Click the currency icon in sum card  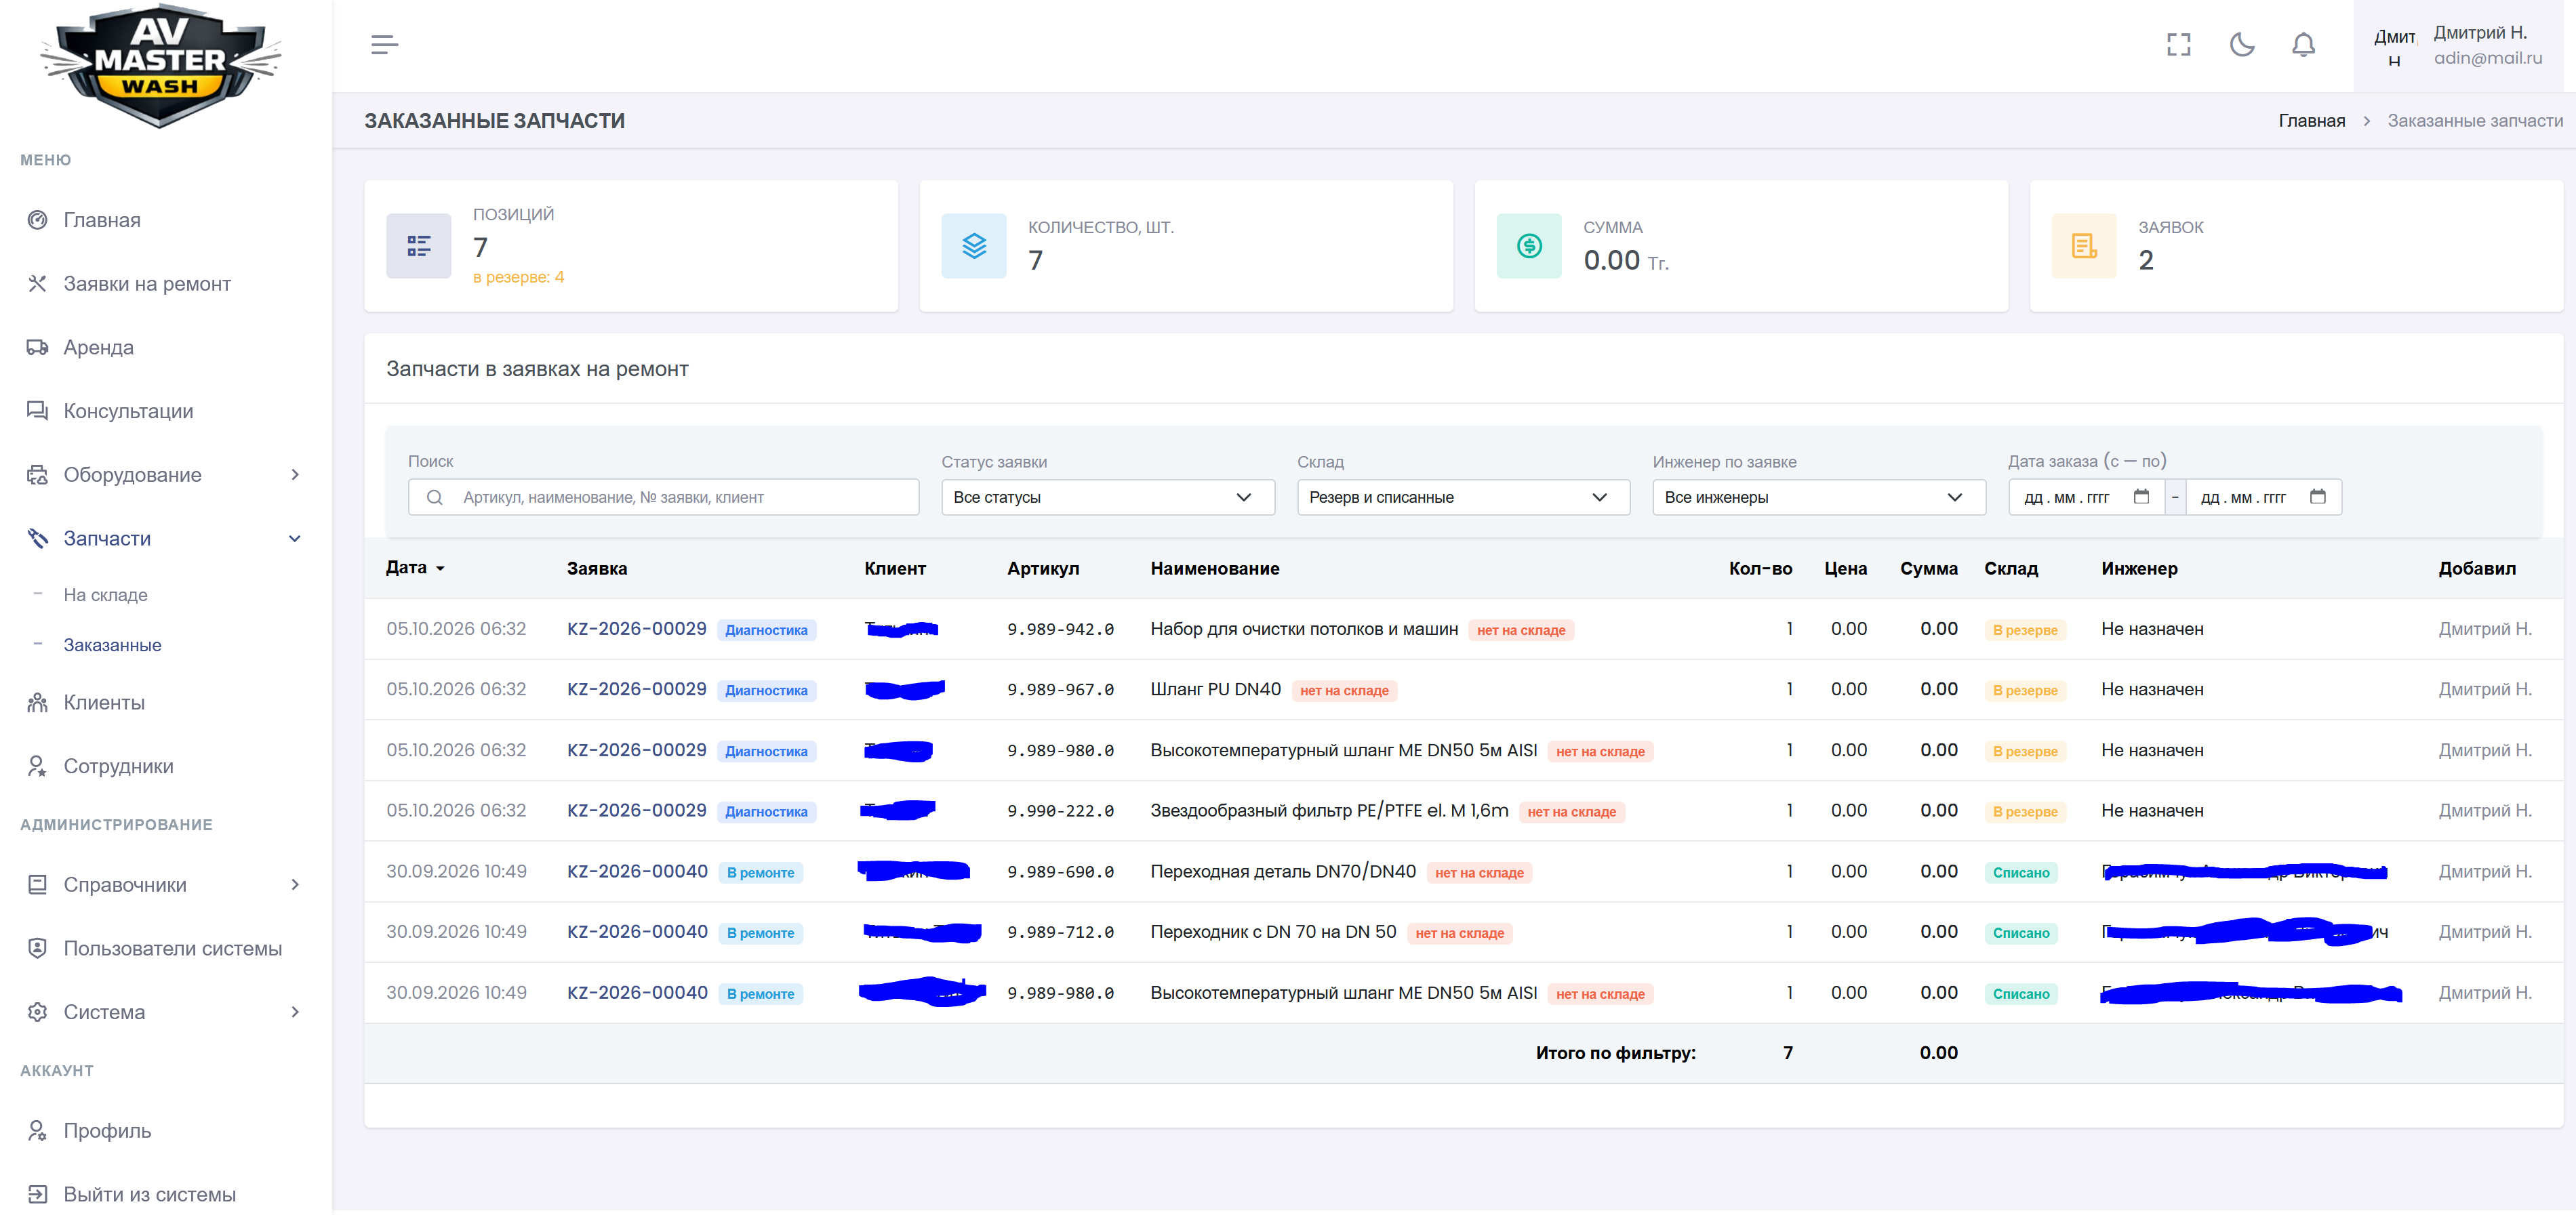pos(1529,246)
